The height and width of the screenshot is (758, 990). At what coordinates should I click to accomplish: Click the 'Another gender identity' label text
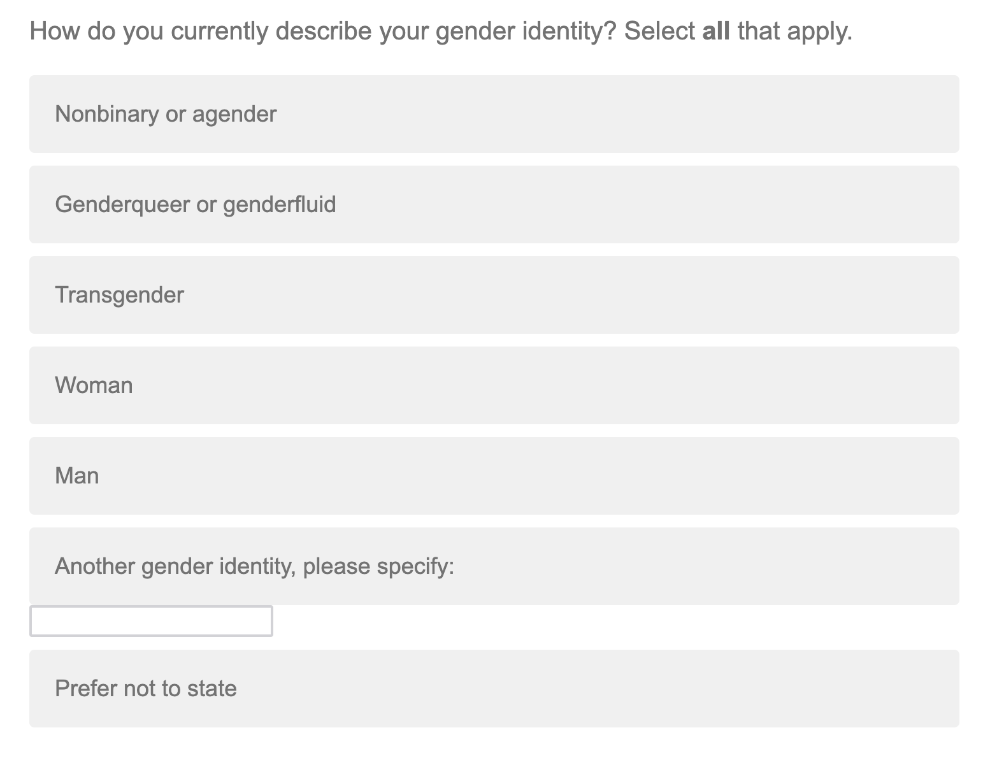254,566
